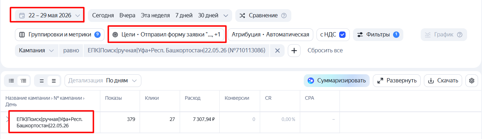Select the 7 дней period
482x139 pixels.
pos(184,15)
